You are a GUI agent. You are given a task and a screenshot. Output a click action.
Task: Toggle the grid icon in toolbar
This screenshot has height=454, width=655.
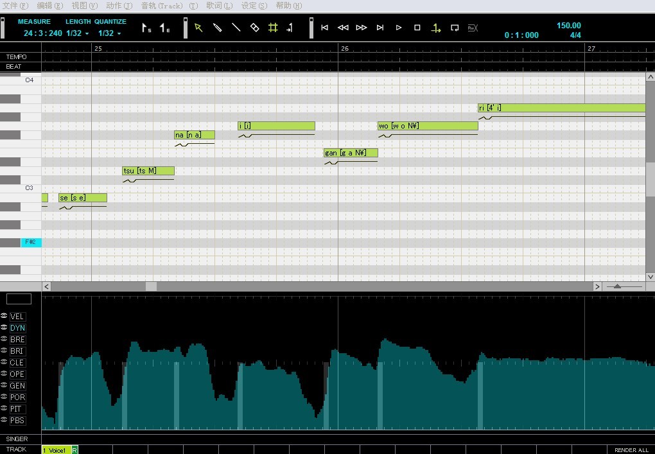pyautogui.click(x=273, y=28)
